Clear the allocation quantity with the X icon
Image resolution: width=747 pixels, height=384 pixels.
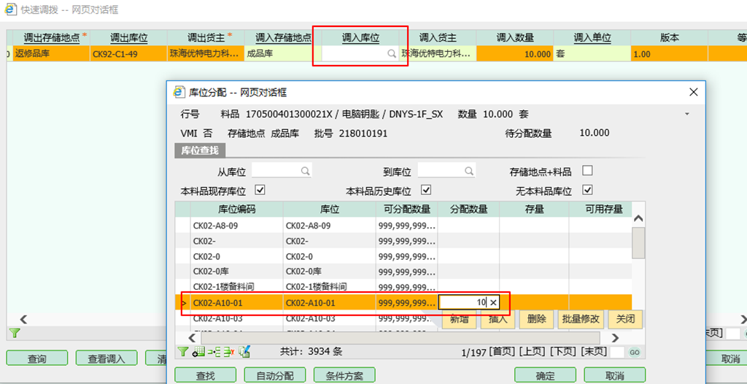493,302
